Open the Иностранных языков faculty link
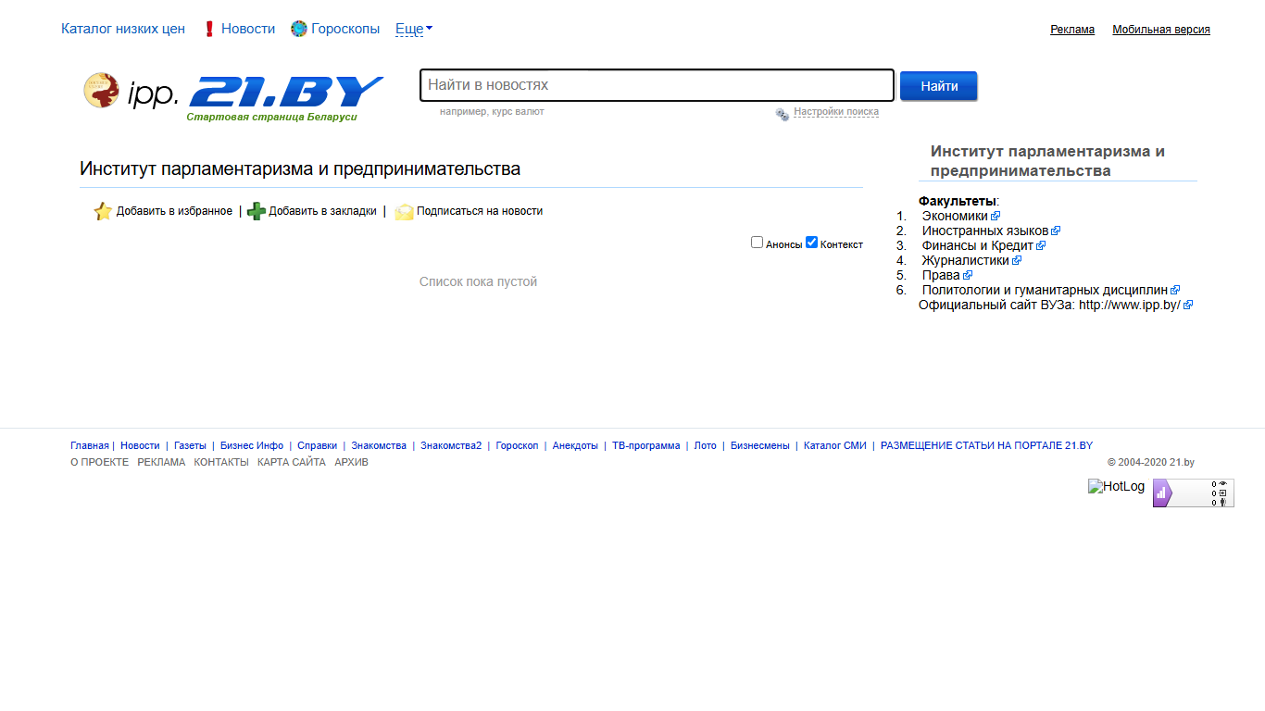1265x711 pixels. (985, 231)
